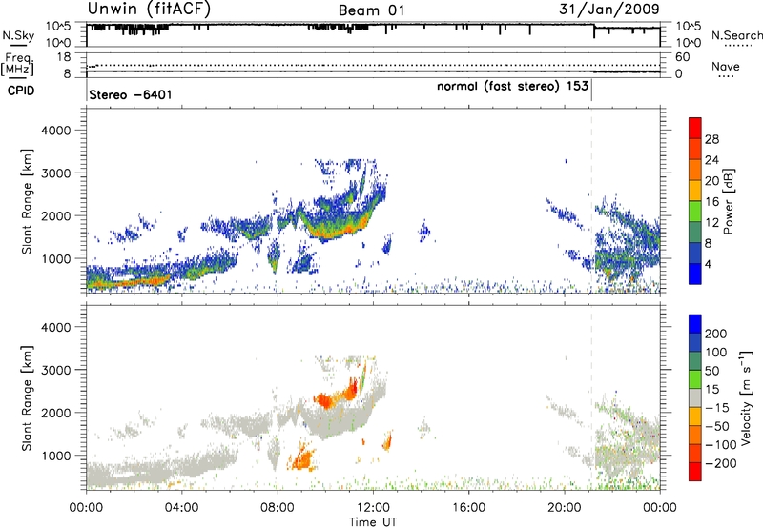
Task: Click the 'N.Search' legend label
Action: (x=736, y=35)
